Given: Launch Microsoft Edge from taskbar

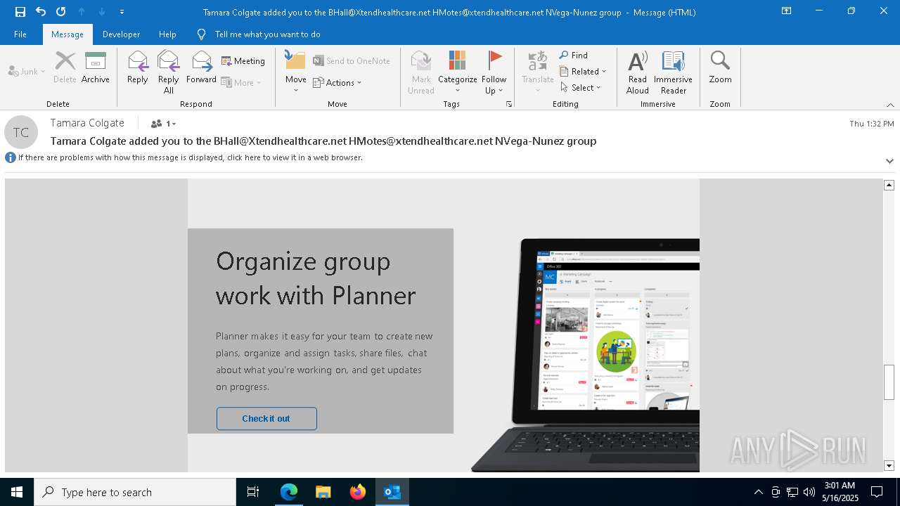Looking at the screenshot, I should (x=289, y=492).
